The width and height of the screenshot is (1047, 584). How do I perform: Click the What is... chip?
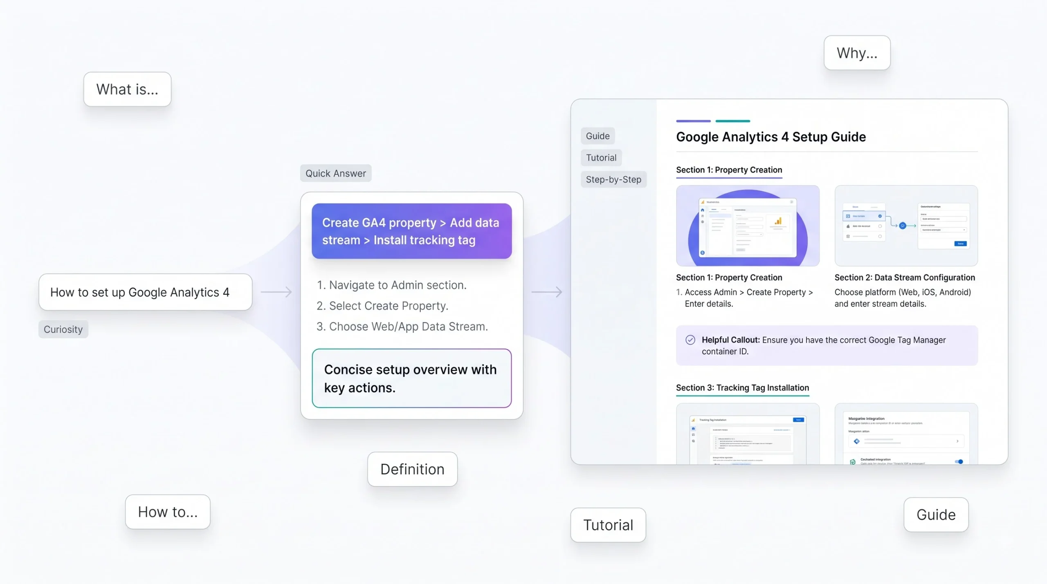click(x=127, y=90)
